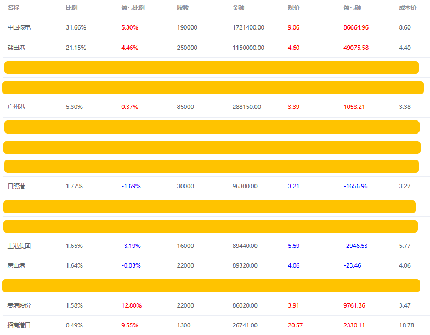Click the cost price 5.77
The image size is (430, 335).
(405, 246)
